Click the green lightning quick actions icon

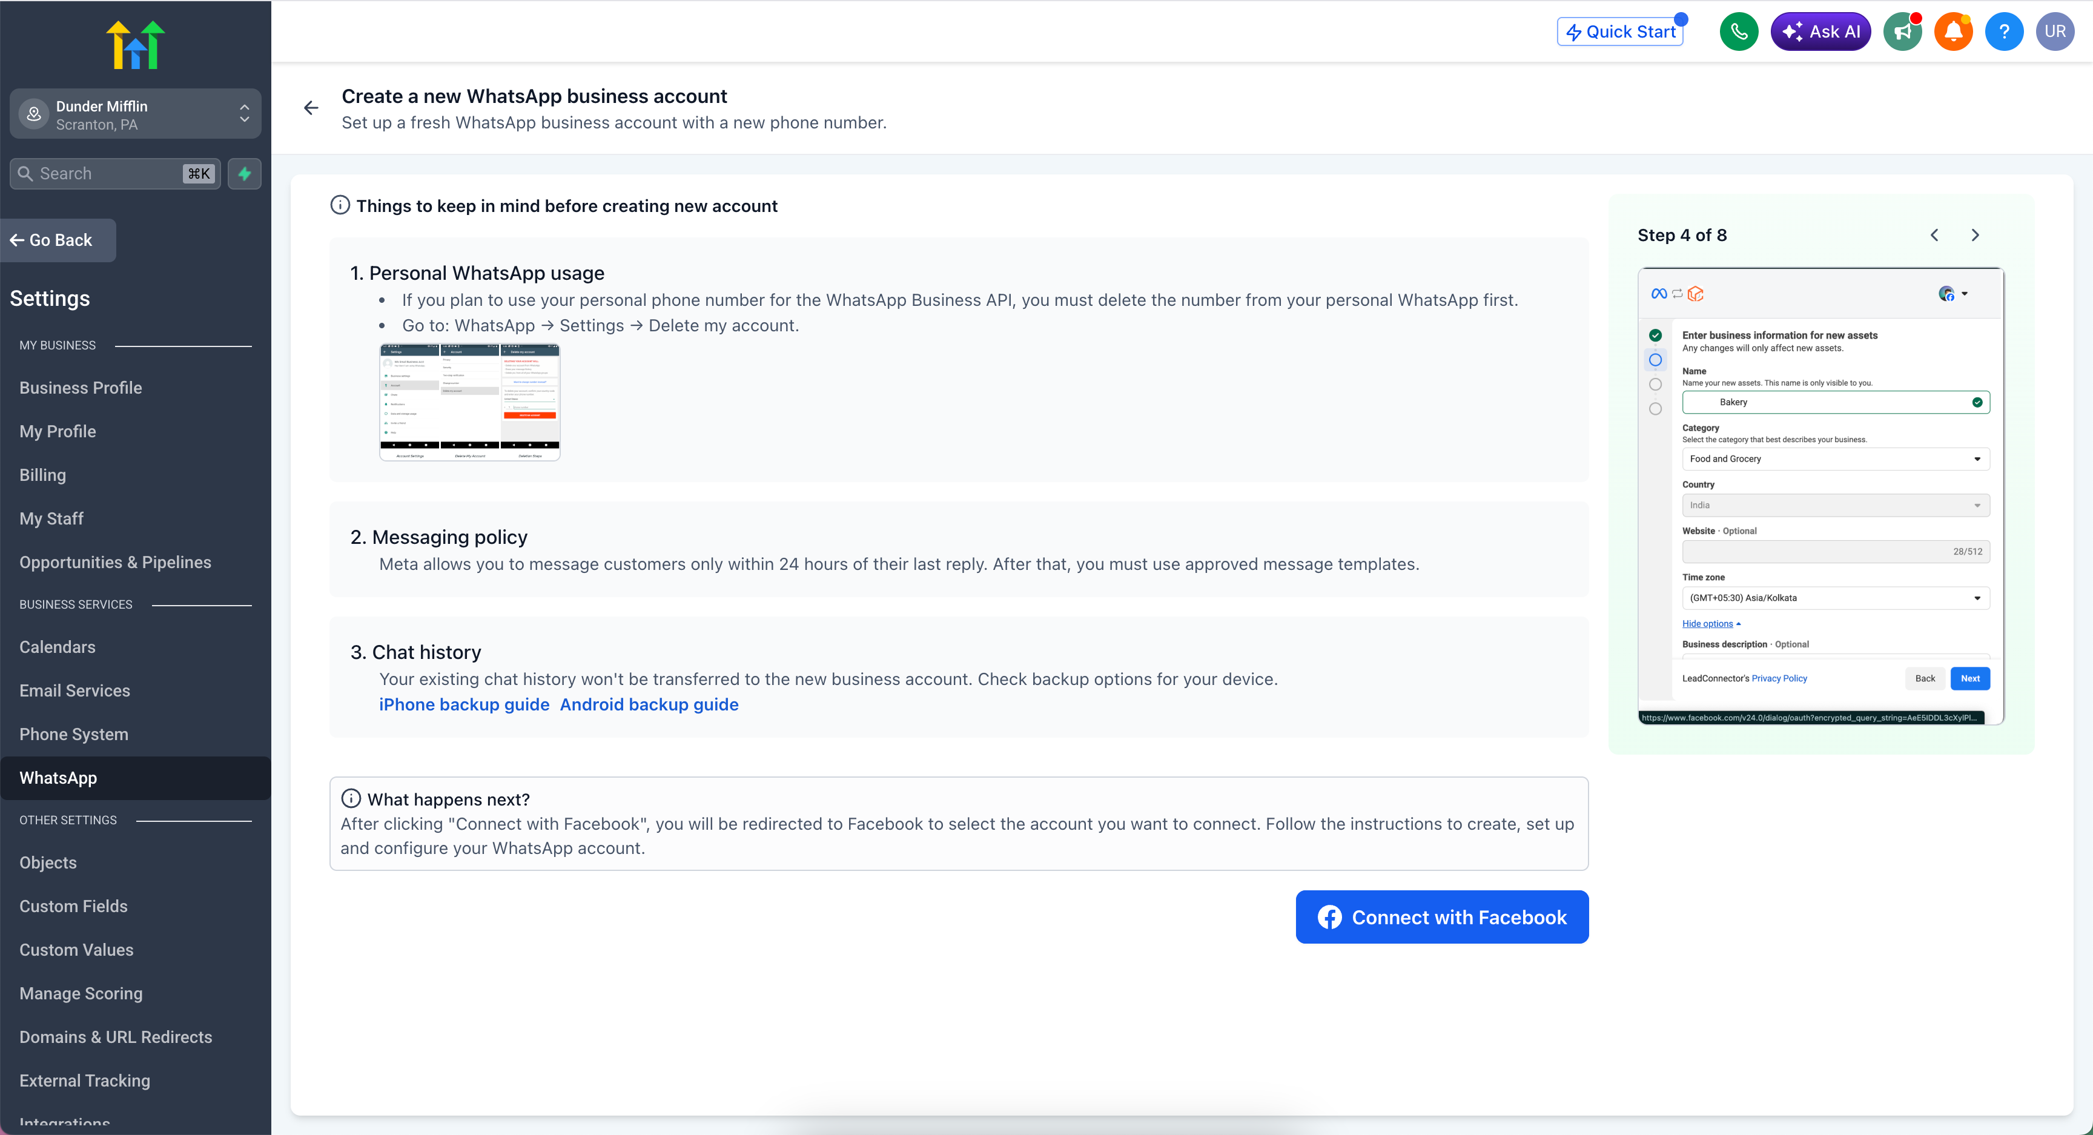[x=245, y=174]
